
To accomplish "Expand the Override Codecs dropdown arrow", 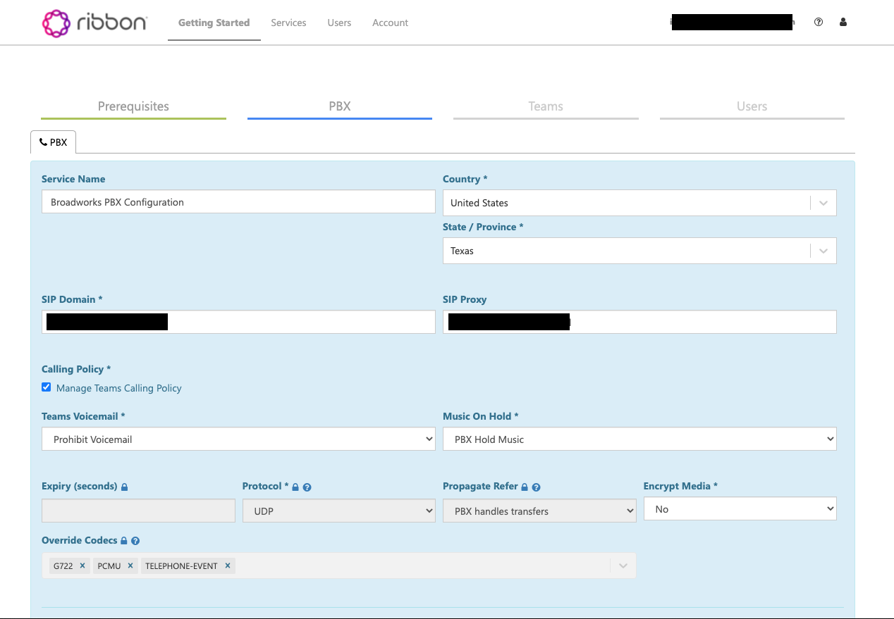I will click(623, 565).
